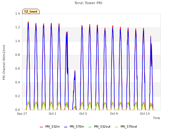The height and width of the screenshot is (132, 177).
Task: Click the red PRI_532in legend swatch
Action: [x=41, y=127]
